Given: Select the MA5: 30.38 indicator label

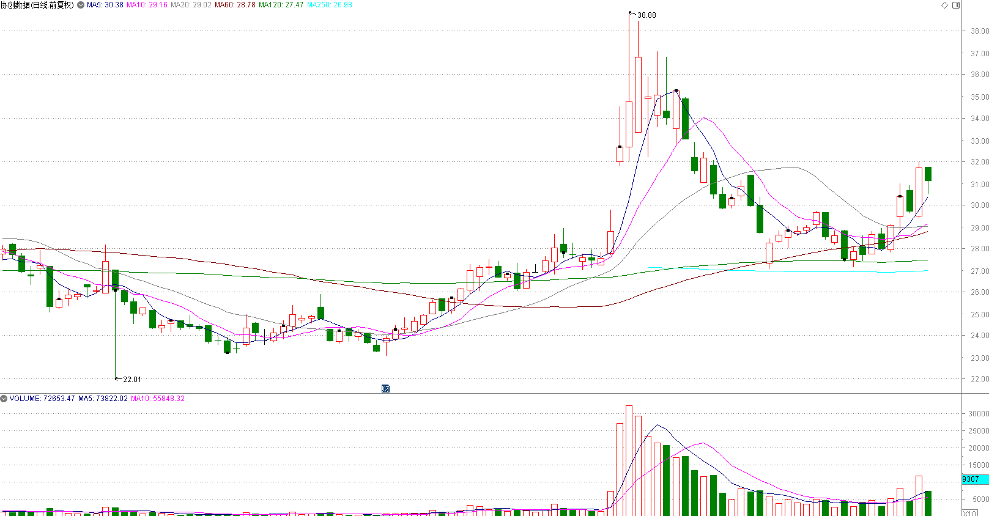Looking at the screenshot, I should pyautogui.click(x=105, y=5).
